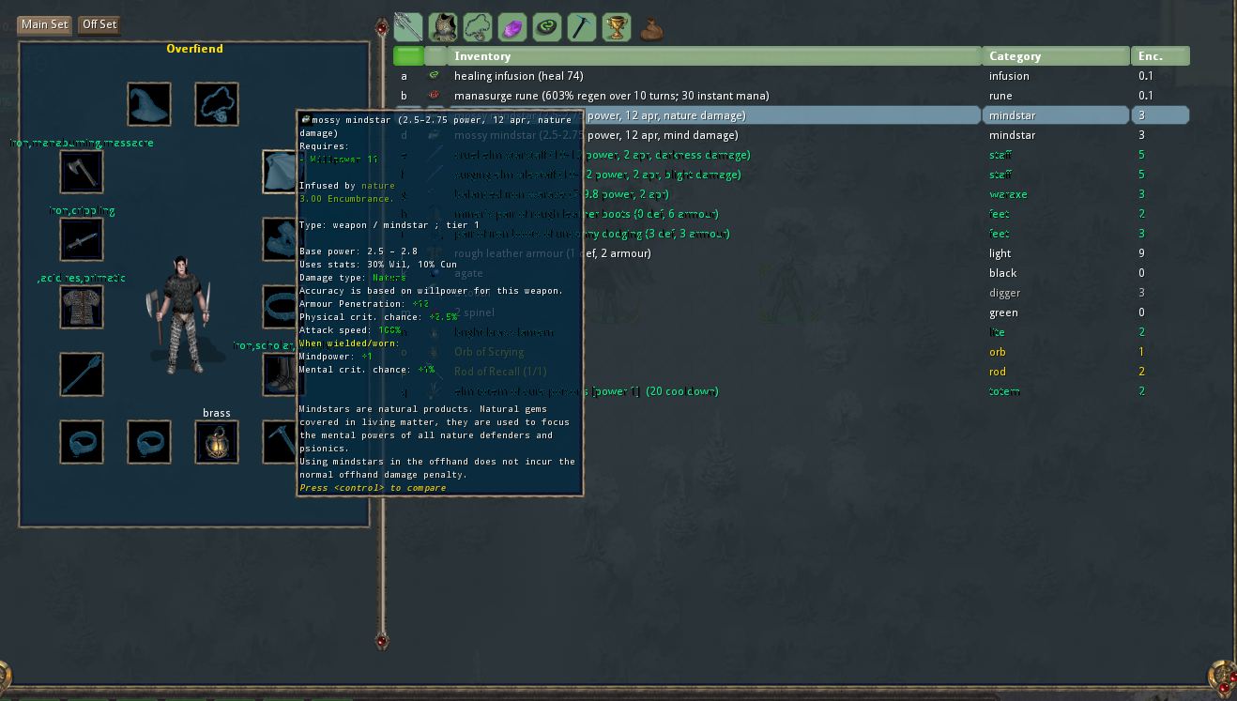Select the darkness damage staff row
Screen dimensions: 1237x701
[791, 155]
